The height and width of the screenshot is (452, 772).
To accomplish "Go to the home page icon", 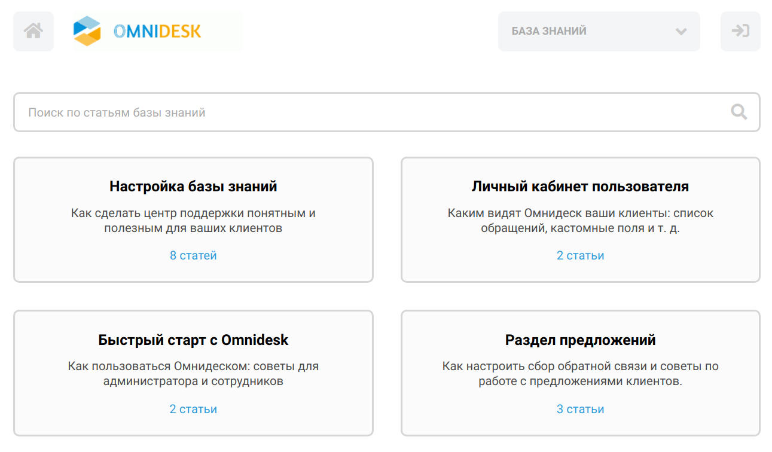I will [33, 31].
